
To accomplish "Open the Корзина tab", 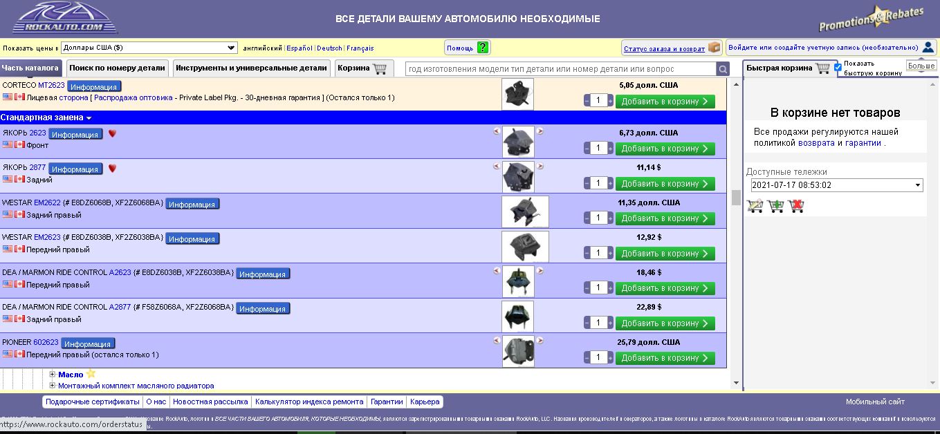I will click(364, 68).
